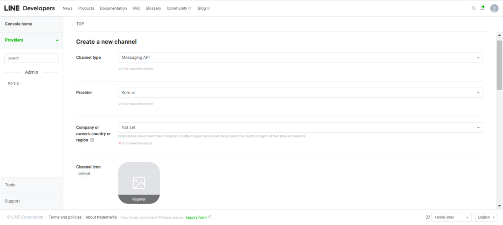Click help icon beside country or region label
This screenshot has width=503, height=225.
(92, 140)
